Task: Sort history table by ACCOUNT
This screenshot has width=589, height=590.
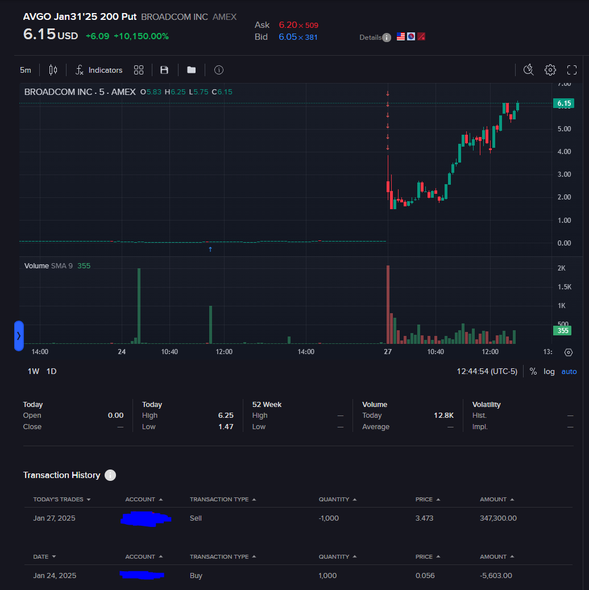Action: pos(144,557)
